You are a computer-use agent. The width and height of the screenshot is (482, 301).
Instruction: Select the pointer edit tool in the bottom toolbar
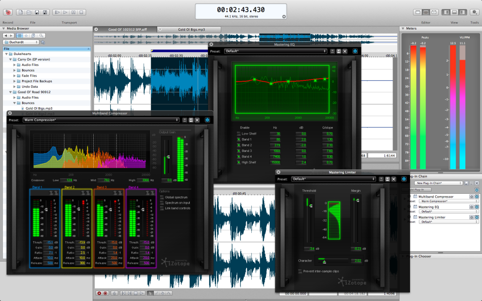150,293
